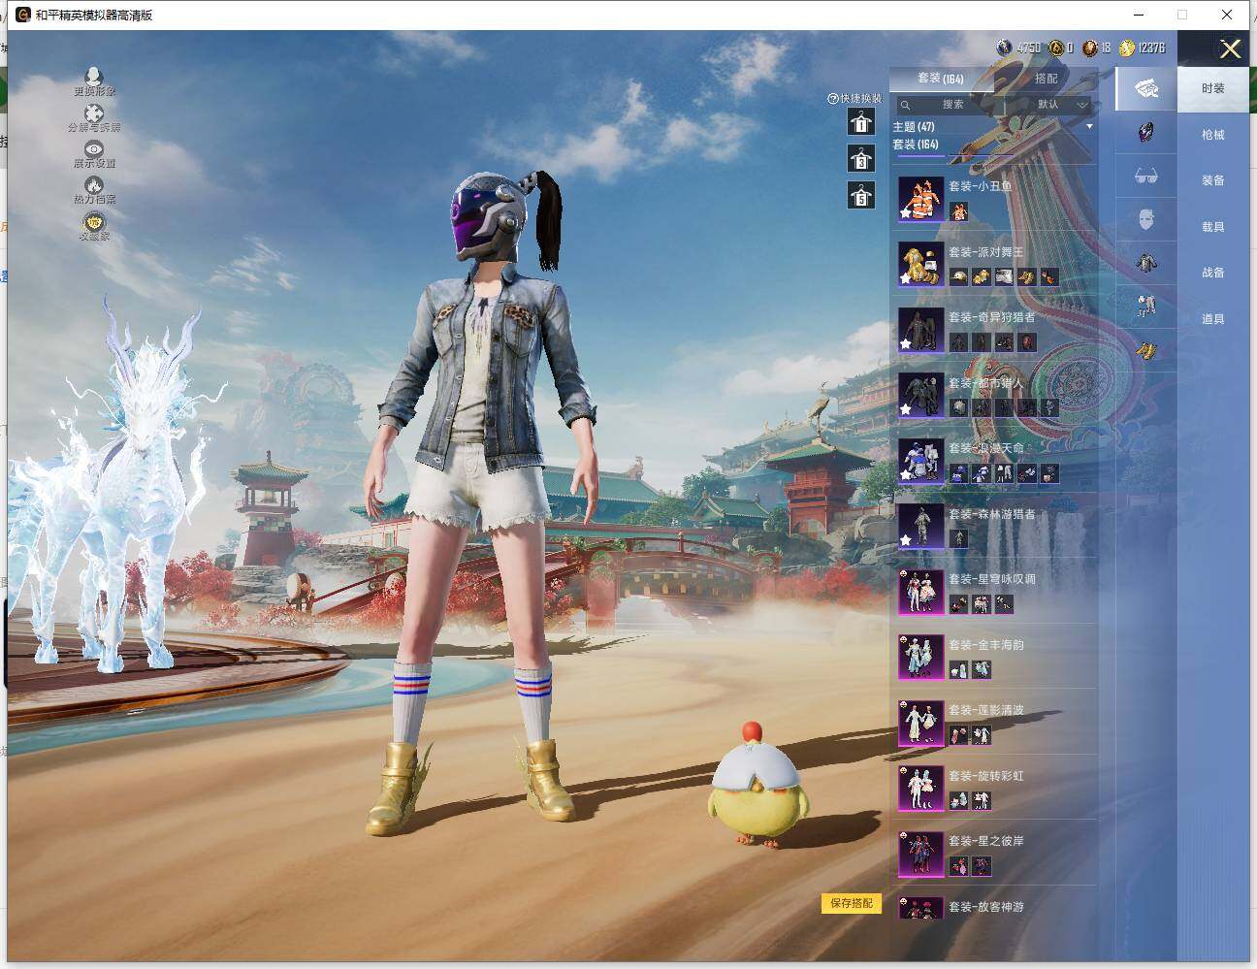Viewport: 1257px width, 969px height.
Task: Open 分解与拆解 puzzle piece icon
Action: [94, 114]
